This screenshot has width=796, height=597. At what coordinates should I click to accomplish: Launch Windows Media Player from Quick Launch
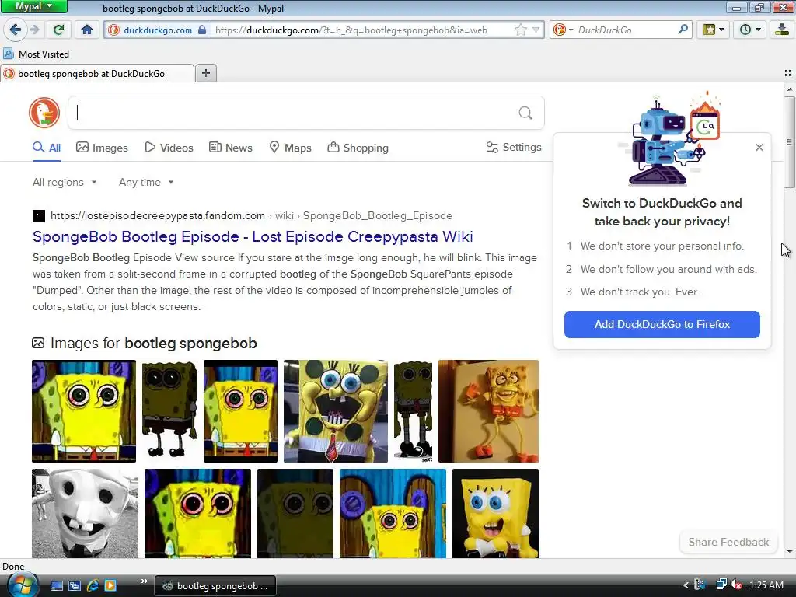point(110,586)
